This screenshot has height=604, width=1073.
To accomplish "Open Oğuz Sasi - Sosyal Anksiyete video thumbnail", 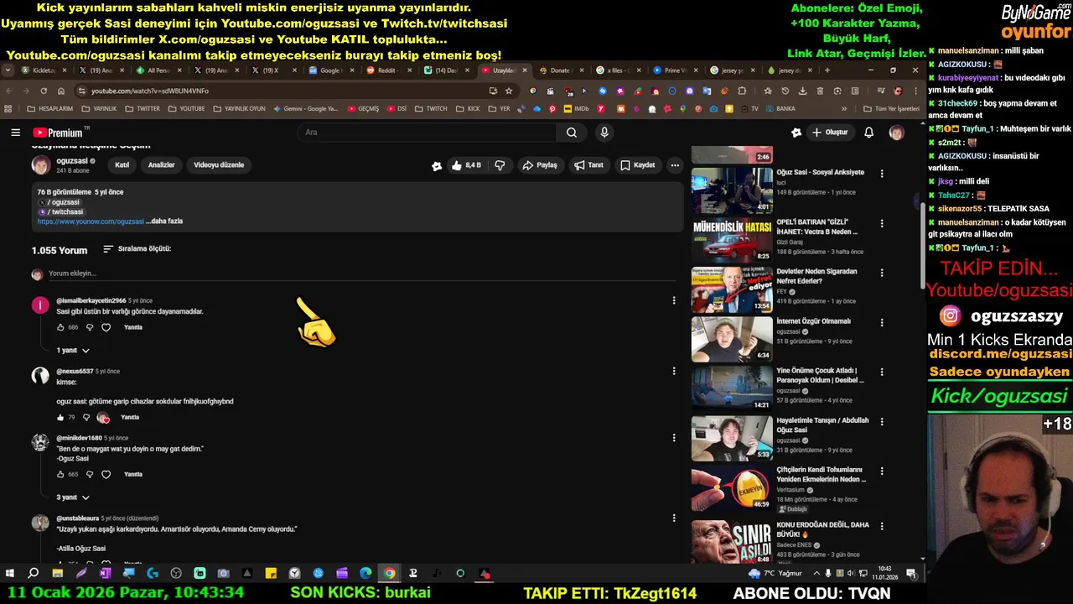I will [x=732, y=190].
